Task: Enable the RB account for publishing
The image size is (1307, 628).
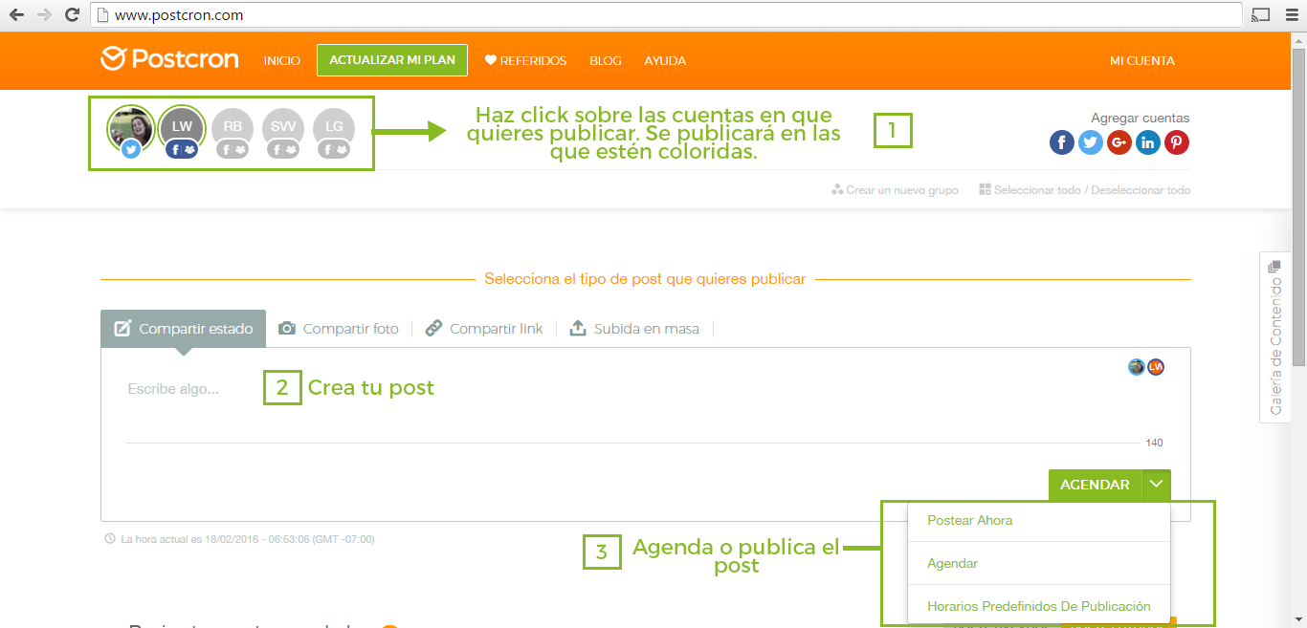Action: click(x=233, y=127)
